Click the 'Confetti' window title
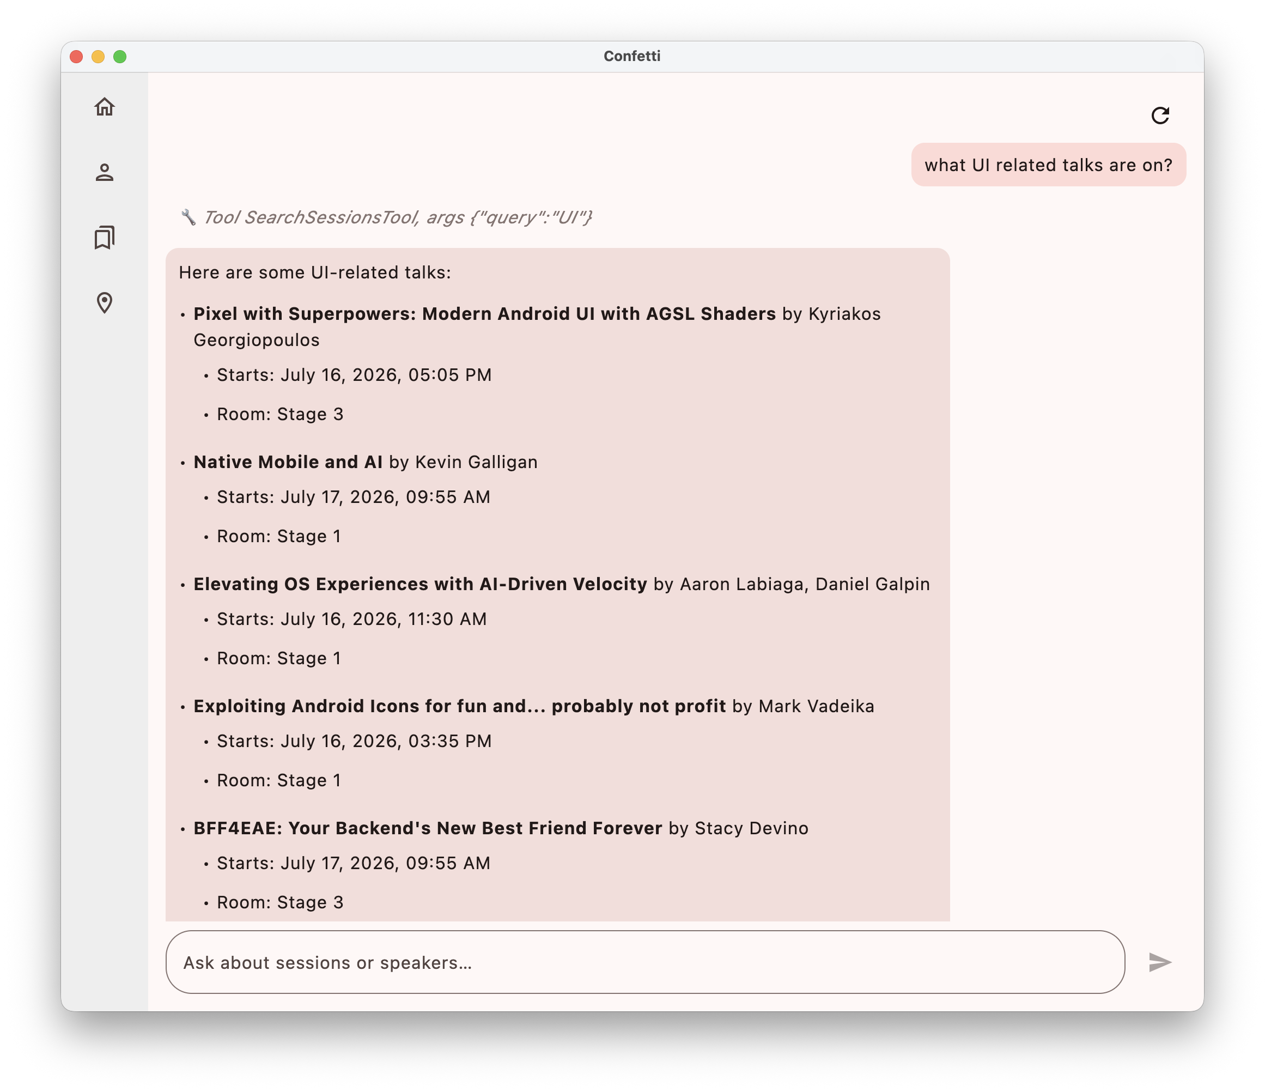The height and width of the screenshot is (1092, 1265). 632,56
